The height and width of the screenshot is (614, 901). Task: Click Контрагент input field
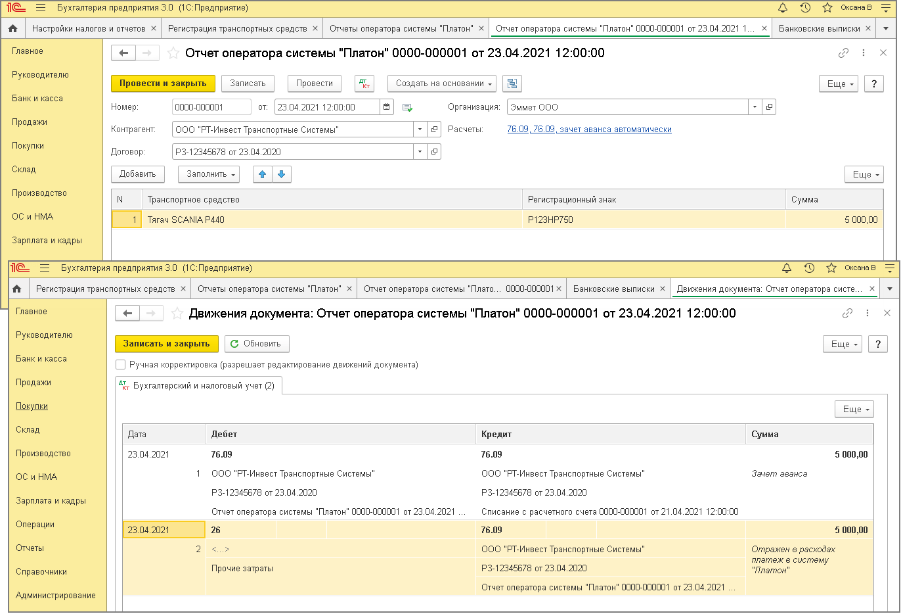coord(293,130)
